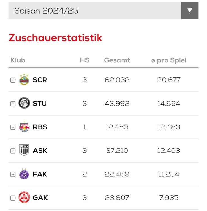Click the Sturm Graz club crest
Image resolution: width=207 pixels, height=211 pixels.
[x=24, y=103]
